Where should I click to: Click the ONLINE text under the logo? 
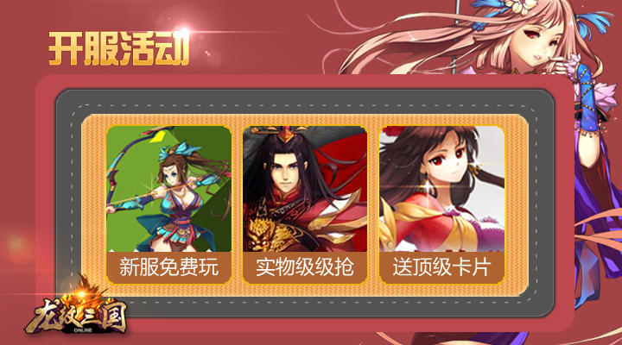tap(83, 330)
